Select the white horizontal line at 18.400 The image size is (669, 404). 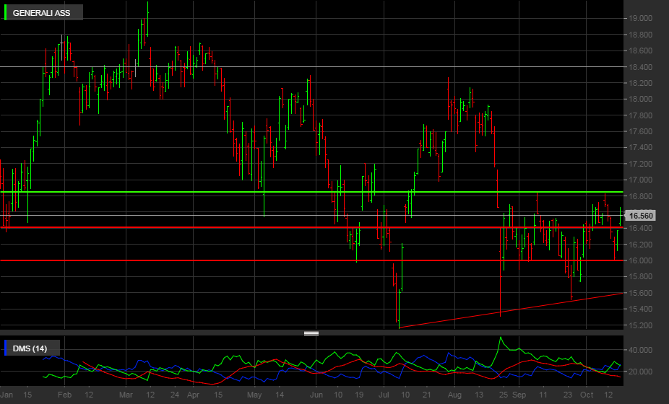(311, 67)
